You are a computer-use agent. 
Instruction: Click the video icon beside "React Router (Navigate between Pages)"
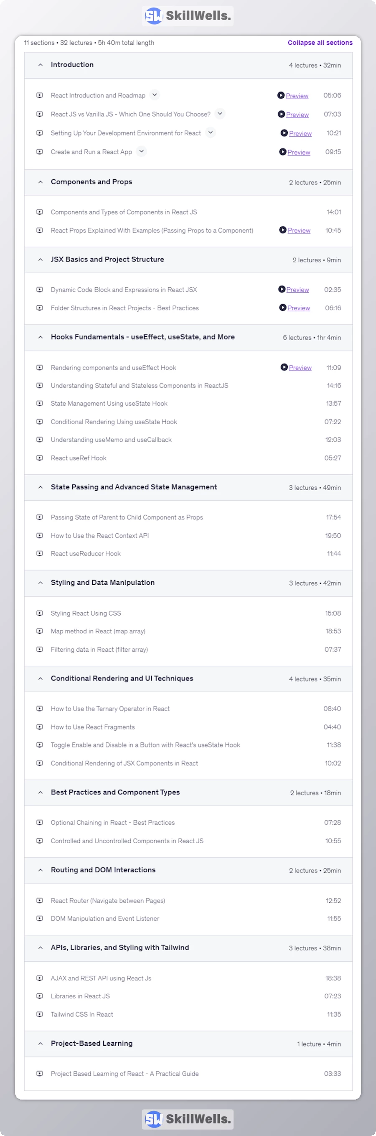pyautogui.click(x=40, y=901)
